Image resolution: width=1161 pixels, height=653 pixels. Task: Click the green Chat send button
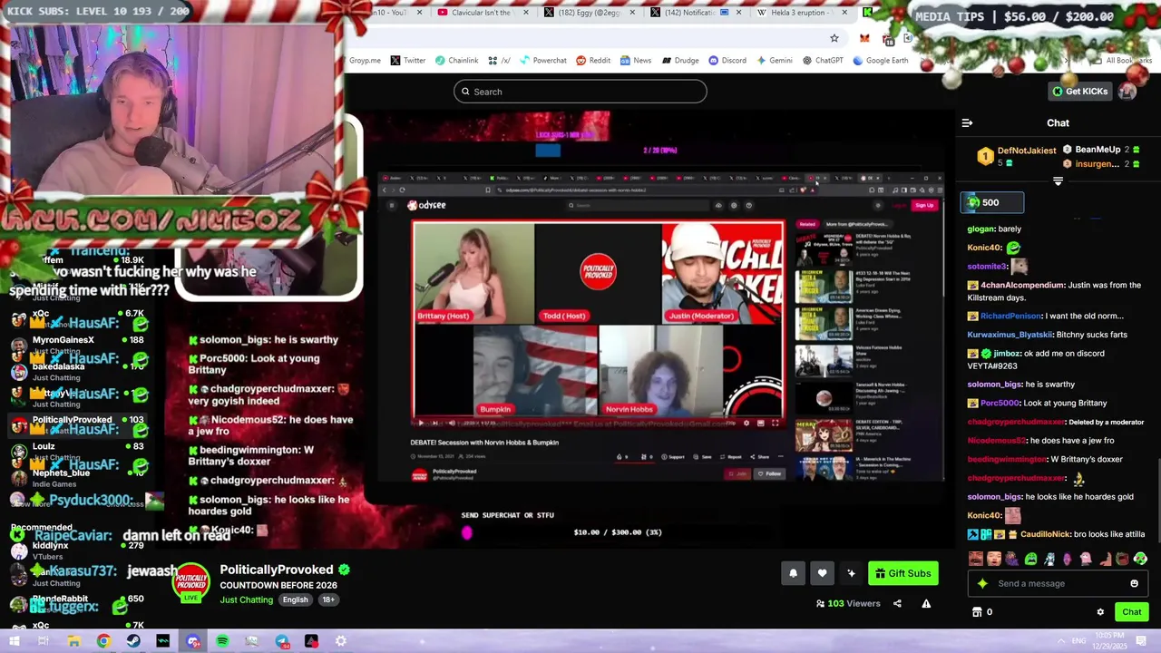tap(1131, 612)
